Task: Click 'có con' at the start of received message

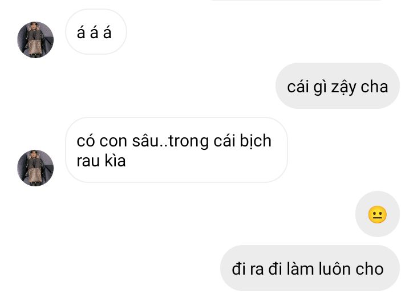Action: [102, 141]
